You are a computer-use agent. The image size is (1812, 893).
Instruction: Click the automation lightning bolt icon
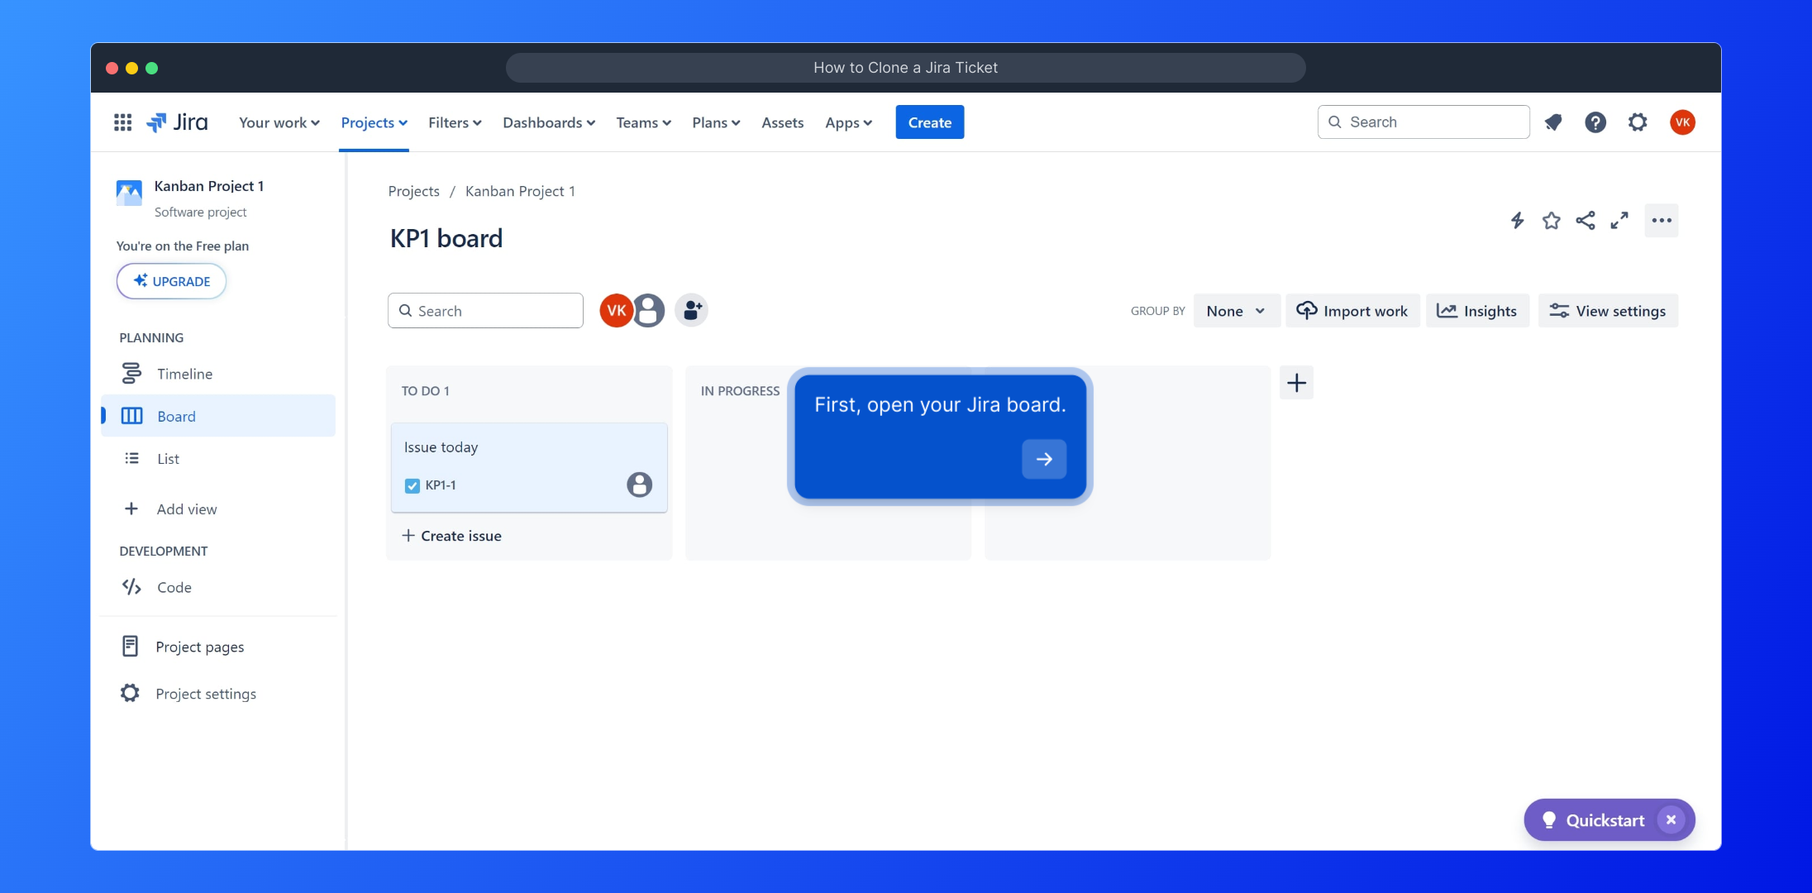1517,221
